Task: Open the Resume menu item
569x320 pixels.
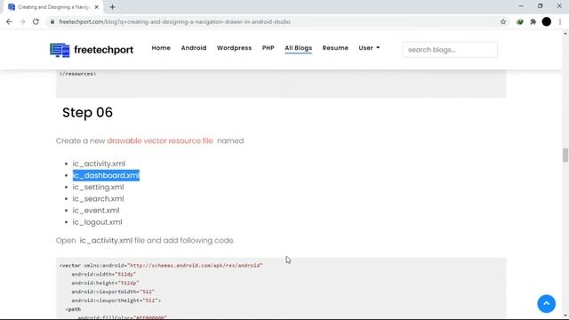Action: 335,48
